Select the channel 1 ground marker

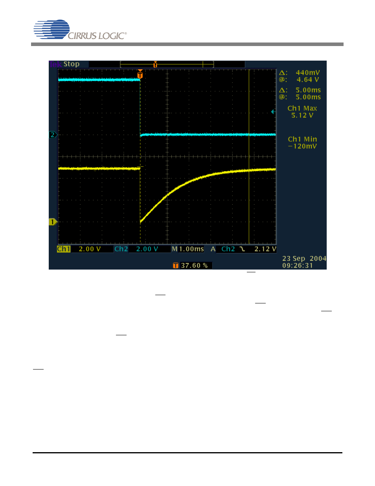[x=53, y=222]
